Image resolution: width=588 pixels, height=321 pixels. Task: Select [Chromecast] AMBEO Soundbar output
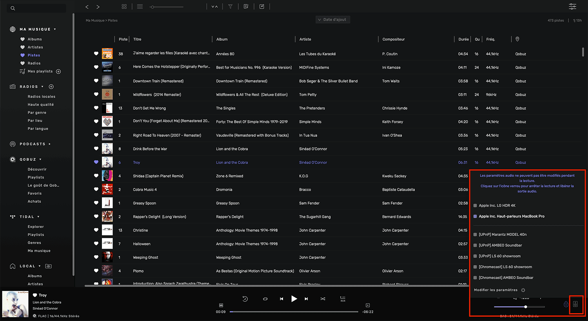pyautogui.click(x=503, y=278)
